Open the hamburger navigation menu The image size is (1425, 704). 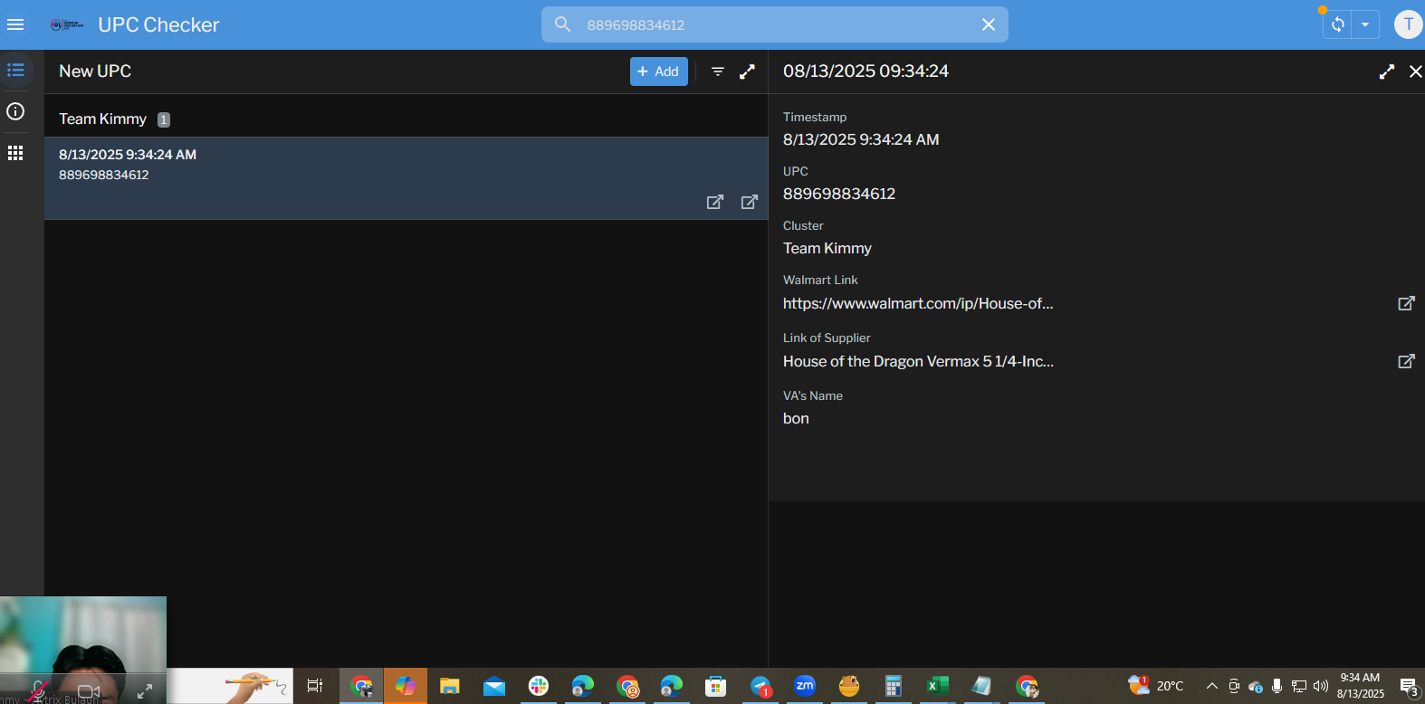[15, 24]
